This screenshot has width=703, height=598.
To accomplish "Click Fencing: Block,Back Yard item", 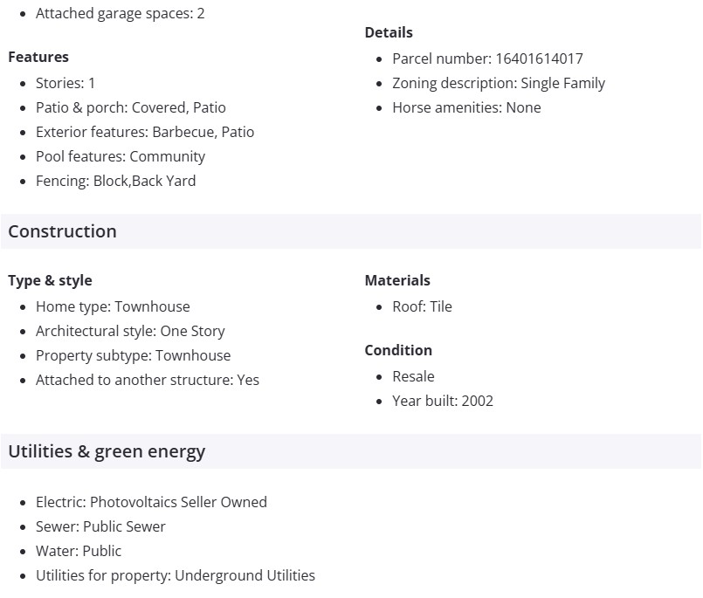I will click(x=115, y=181).
